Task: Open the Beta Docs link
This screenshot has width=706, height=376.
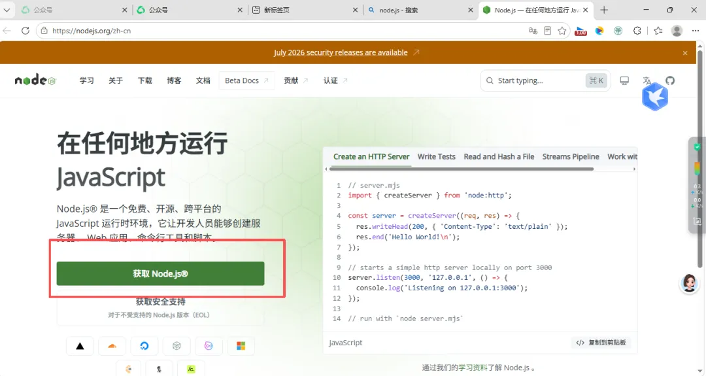Action: 246,80
